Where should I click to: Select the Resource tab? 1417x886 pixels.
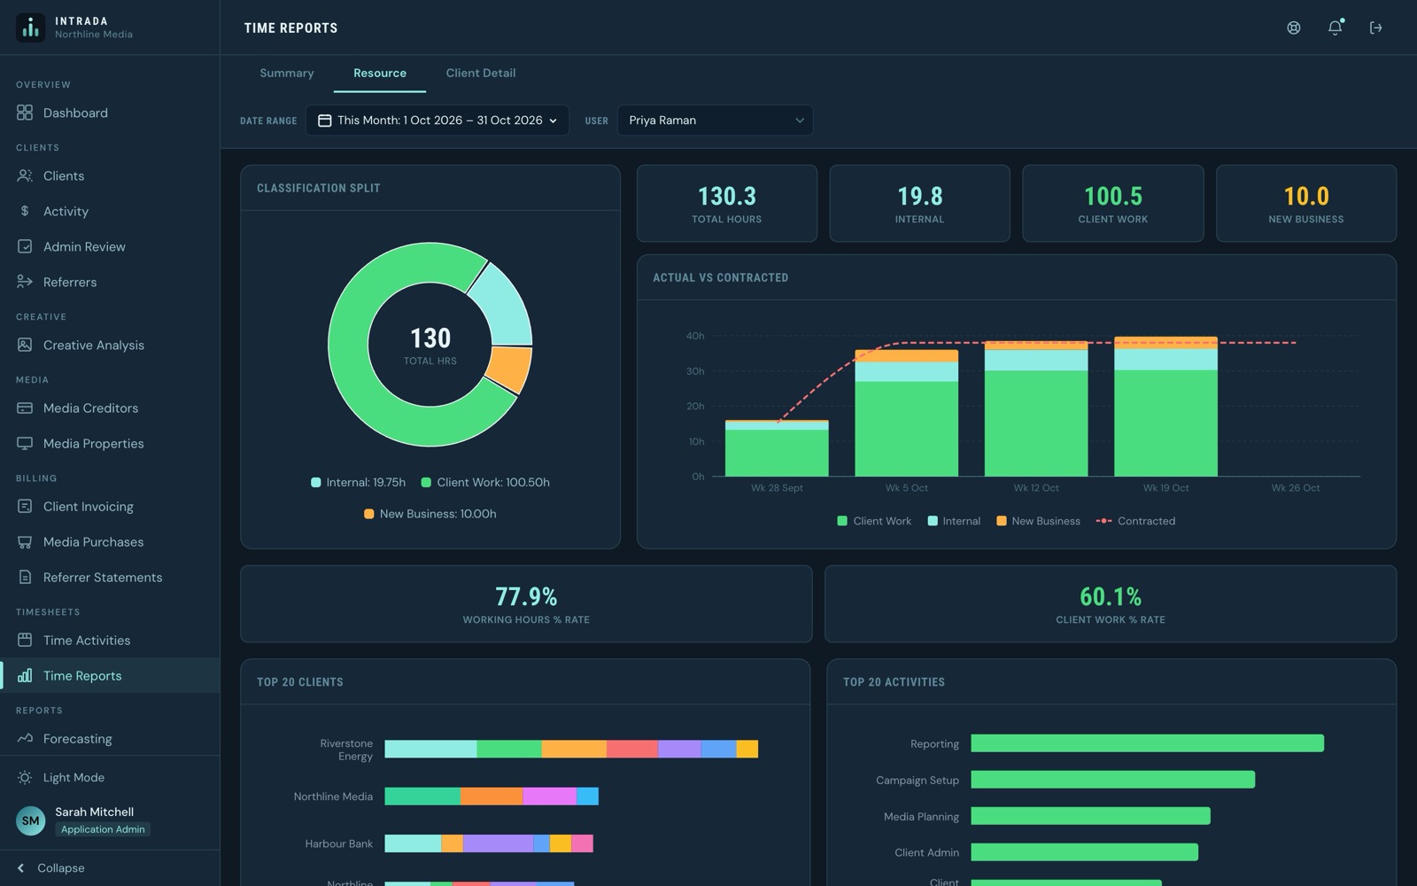[380, 73]
